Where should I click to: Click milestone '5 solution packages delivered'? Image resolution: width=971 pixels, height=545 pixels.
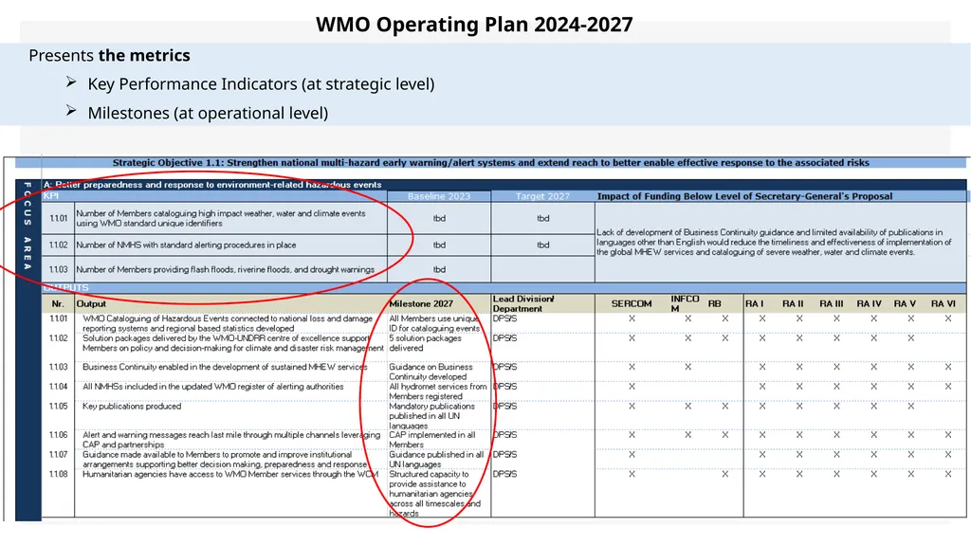[x=425, y=343]
